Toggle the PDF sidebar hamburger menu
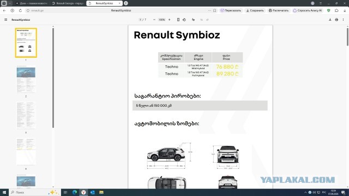 click(x=6, y=20)
